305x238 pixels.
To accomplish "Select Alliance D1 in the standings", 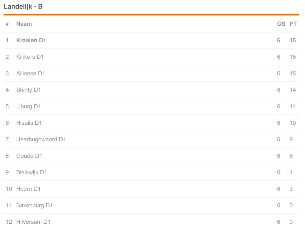I will tap(30, 73).
